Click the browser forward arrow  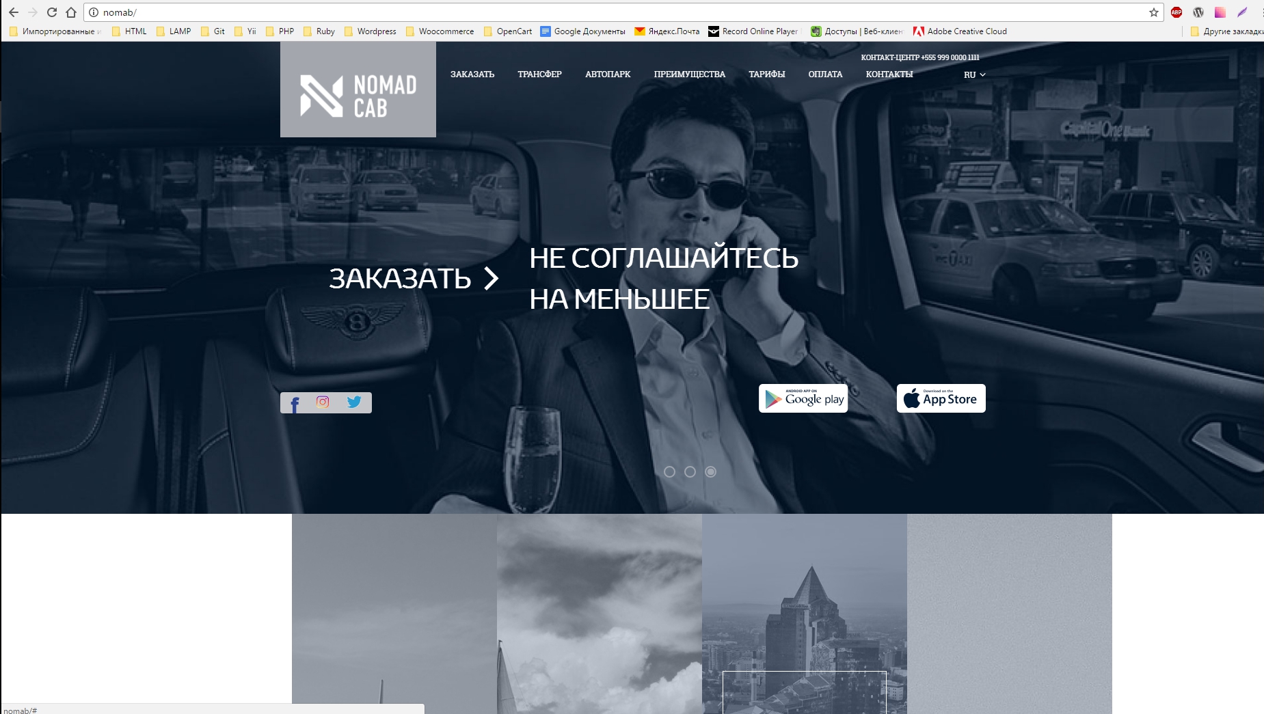click(33, 12)
